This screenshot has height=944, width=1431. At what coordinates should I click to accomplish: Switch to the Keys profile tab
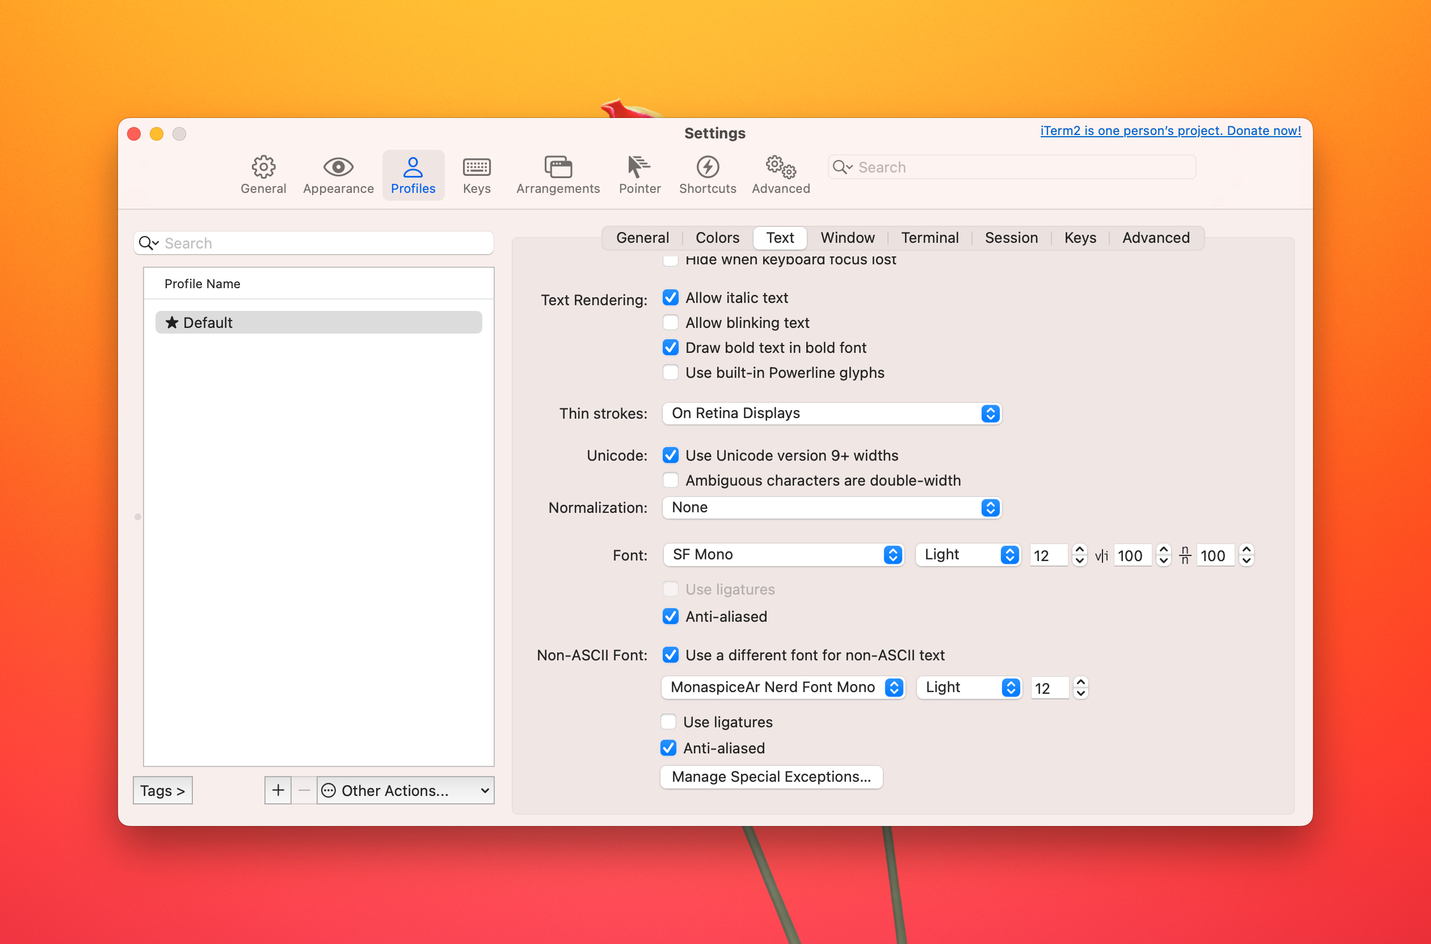(1080, 238)
